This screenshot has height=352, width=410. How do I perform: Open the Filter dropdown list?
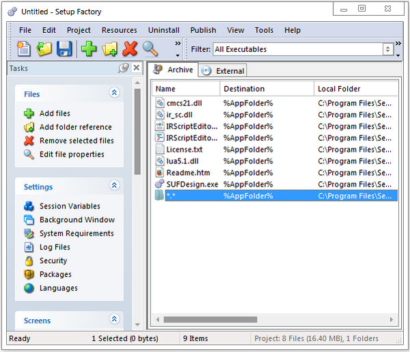pyautogui.click(x=388, y=49)
